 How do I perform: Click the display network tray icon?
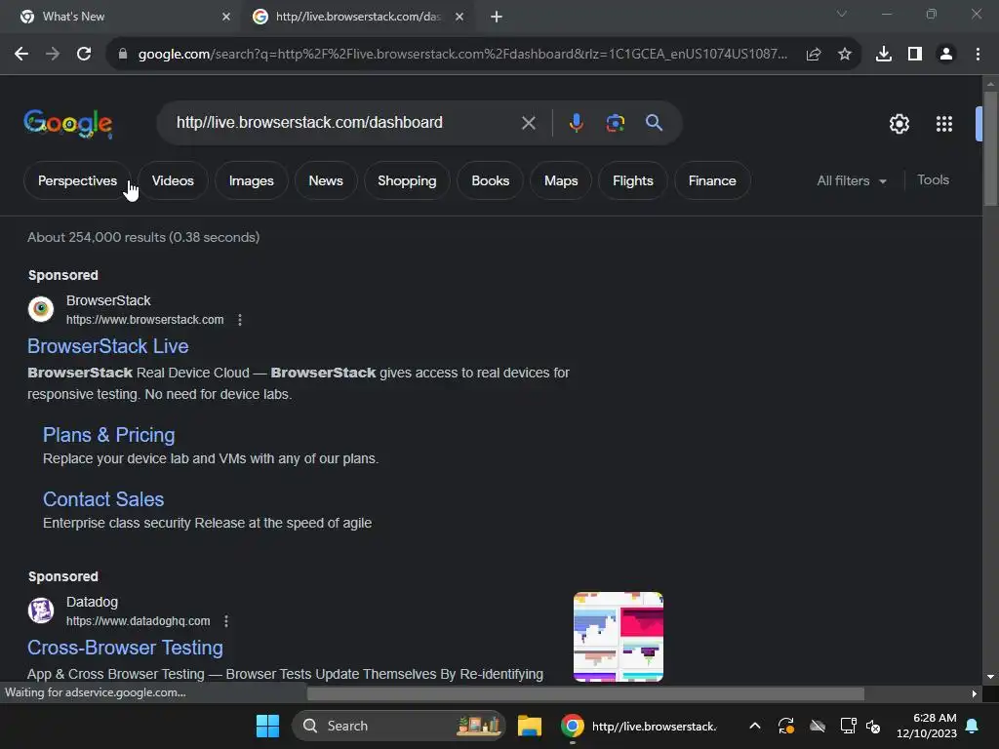[x=848, y=726]
